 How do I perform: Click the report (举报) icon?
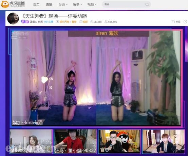click(173, 22)
